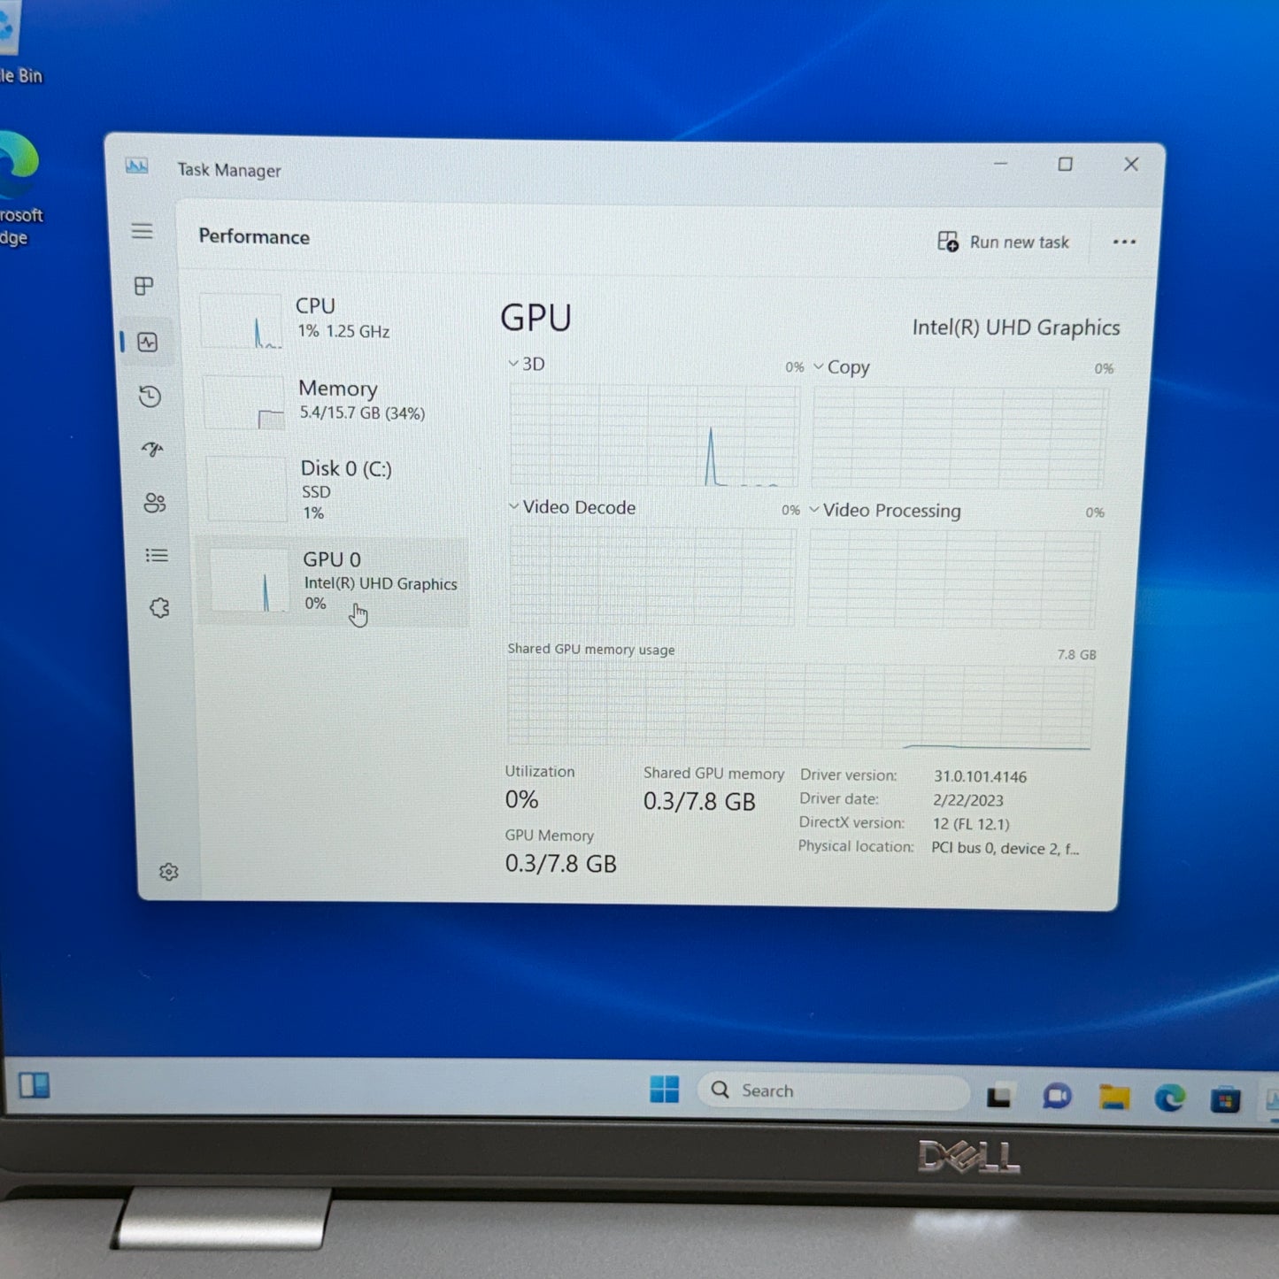Open Task Manager hamburger navigation menu
Viewport: 1279px width, 1279px height.
(x=142, y=231)
